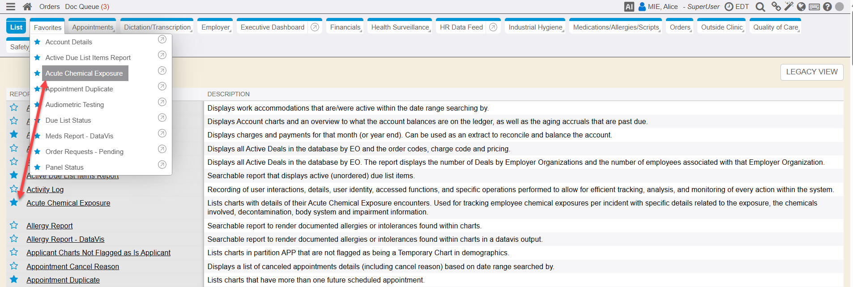Go to home via house icon
The height and width of the screenshot is (287, 853).
point(27,7)
